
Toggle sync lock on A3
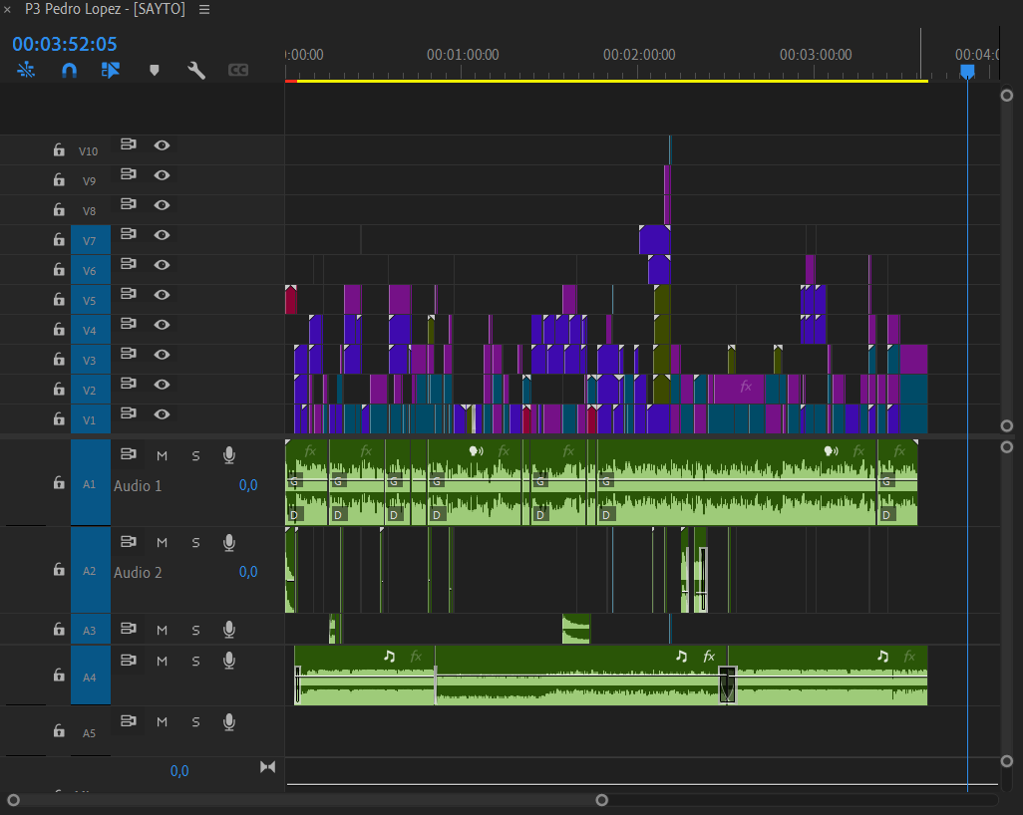click(x=129, y=629)
